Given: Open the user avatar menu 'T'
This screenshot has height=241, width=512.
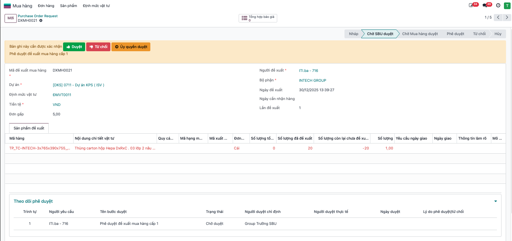Looking at the screenshot, I should tap(507, 6).
